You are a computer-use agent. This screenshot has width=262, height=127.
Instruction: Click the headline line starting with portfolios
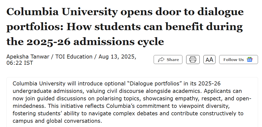pos(124,27)
